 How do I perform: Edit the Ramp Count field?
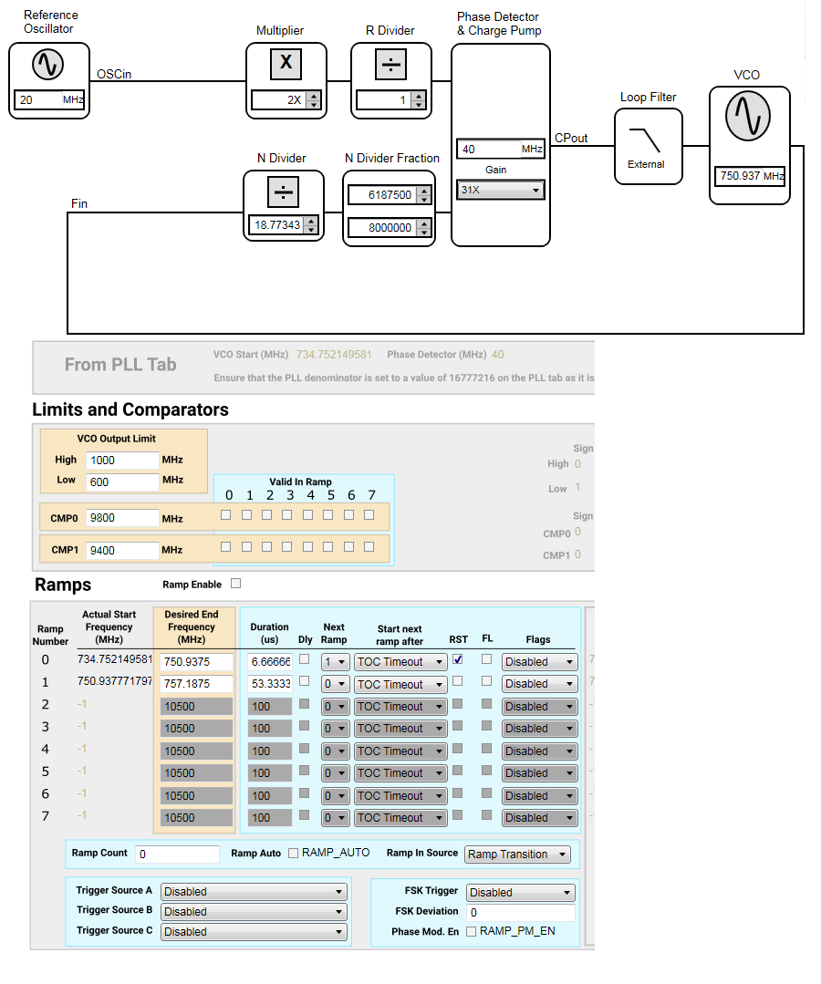pyautogui.click(x=178, y=855)
